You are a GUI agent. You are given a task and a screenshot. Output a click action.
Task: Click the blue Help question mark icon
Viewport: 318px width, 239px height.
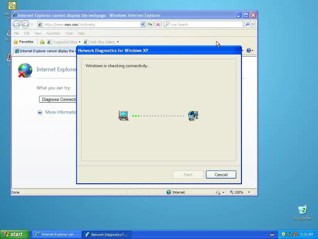[249, 50]
